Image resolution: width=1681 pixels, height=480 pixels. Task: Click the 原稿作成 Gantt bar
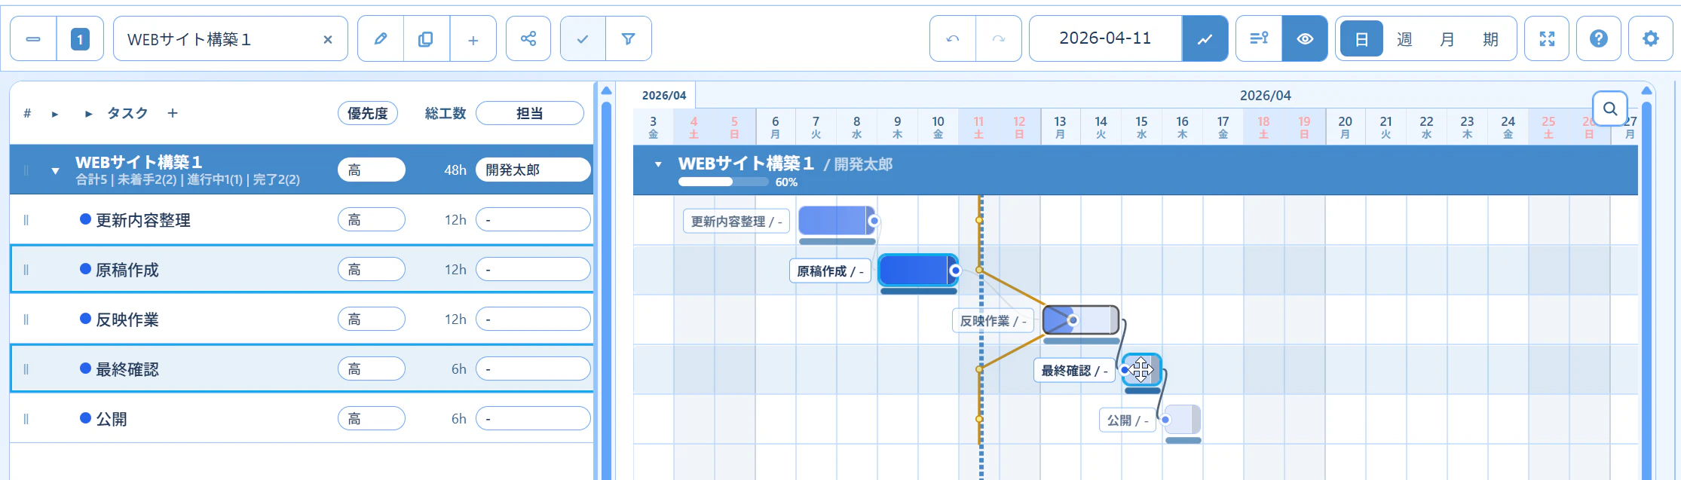point(917,270)
